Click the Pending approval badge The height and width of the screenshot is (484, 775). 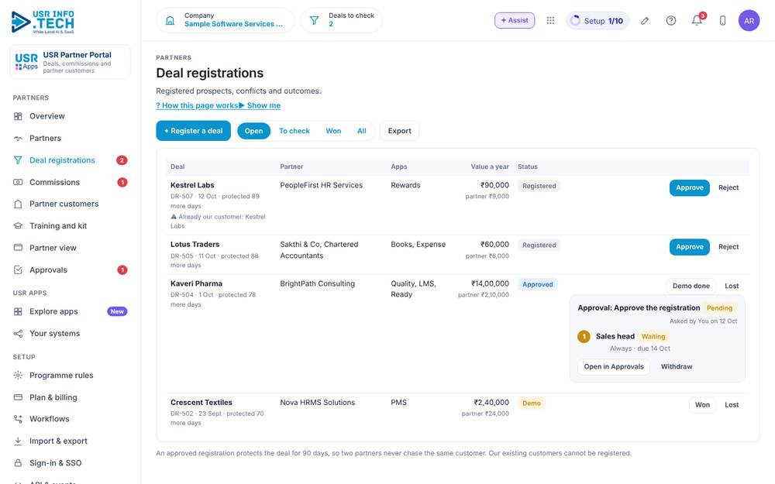[719, 308]
